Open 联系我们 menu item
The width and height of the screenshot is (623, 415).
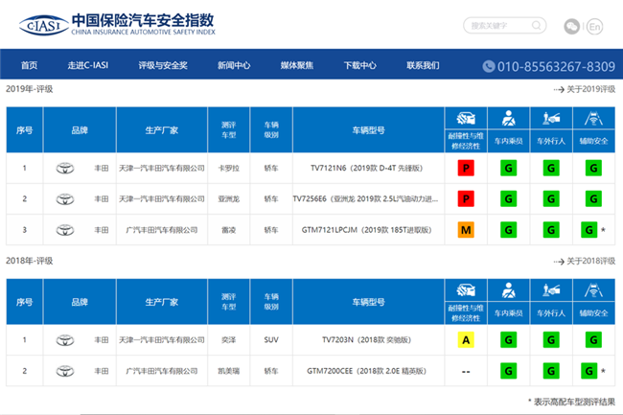(423, 65)
